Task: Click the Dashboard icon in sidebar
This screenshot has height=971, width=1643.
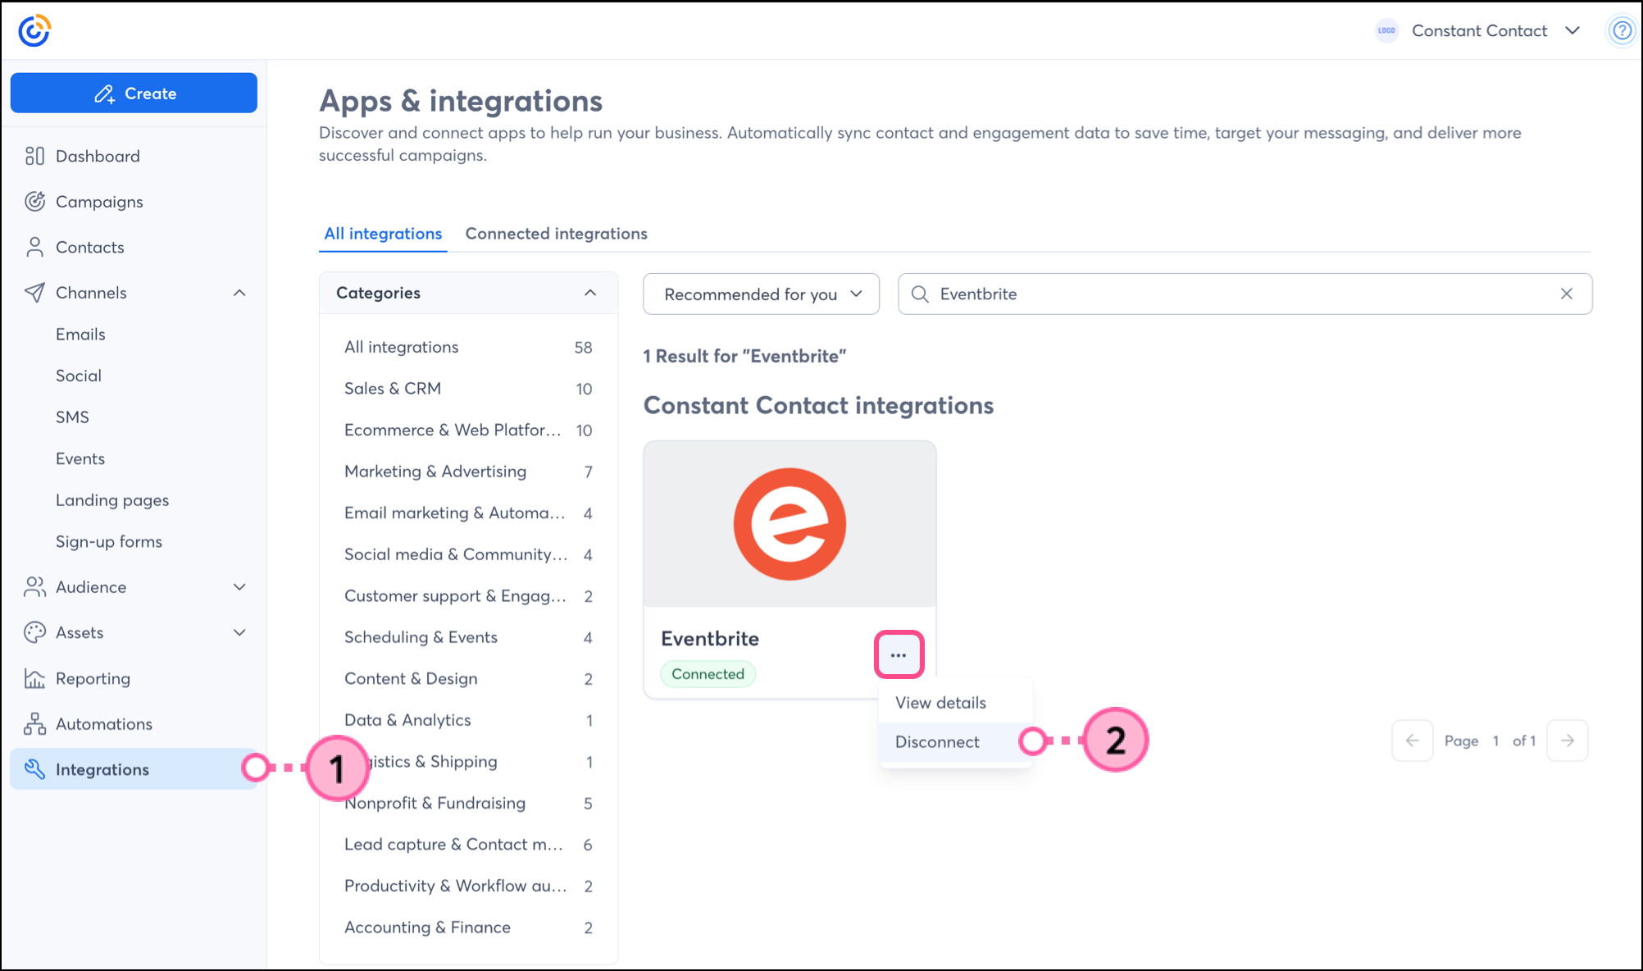Action: (x=34, y=156)
